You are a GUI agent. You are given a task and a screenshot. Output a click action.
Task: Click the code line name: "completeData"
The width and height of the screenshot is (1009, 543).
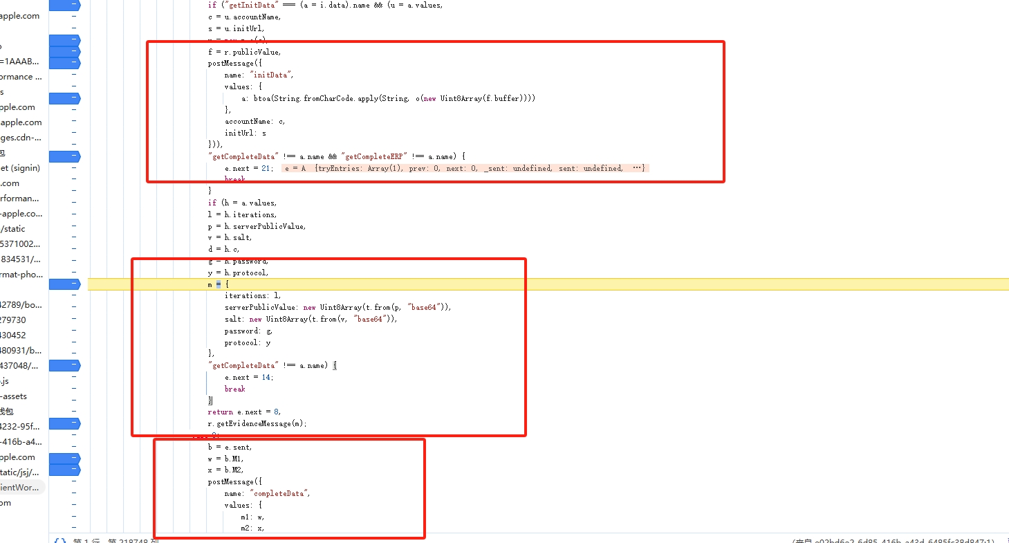pyautogui.click(x=268, y=493)
